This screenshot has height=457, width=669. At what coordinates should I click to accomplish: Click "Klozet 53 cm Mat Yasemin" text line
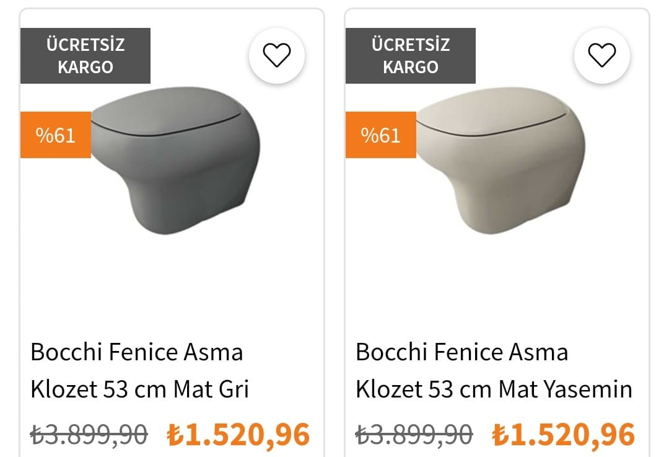[x=494, y=389]
